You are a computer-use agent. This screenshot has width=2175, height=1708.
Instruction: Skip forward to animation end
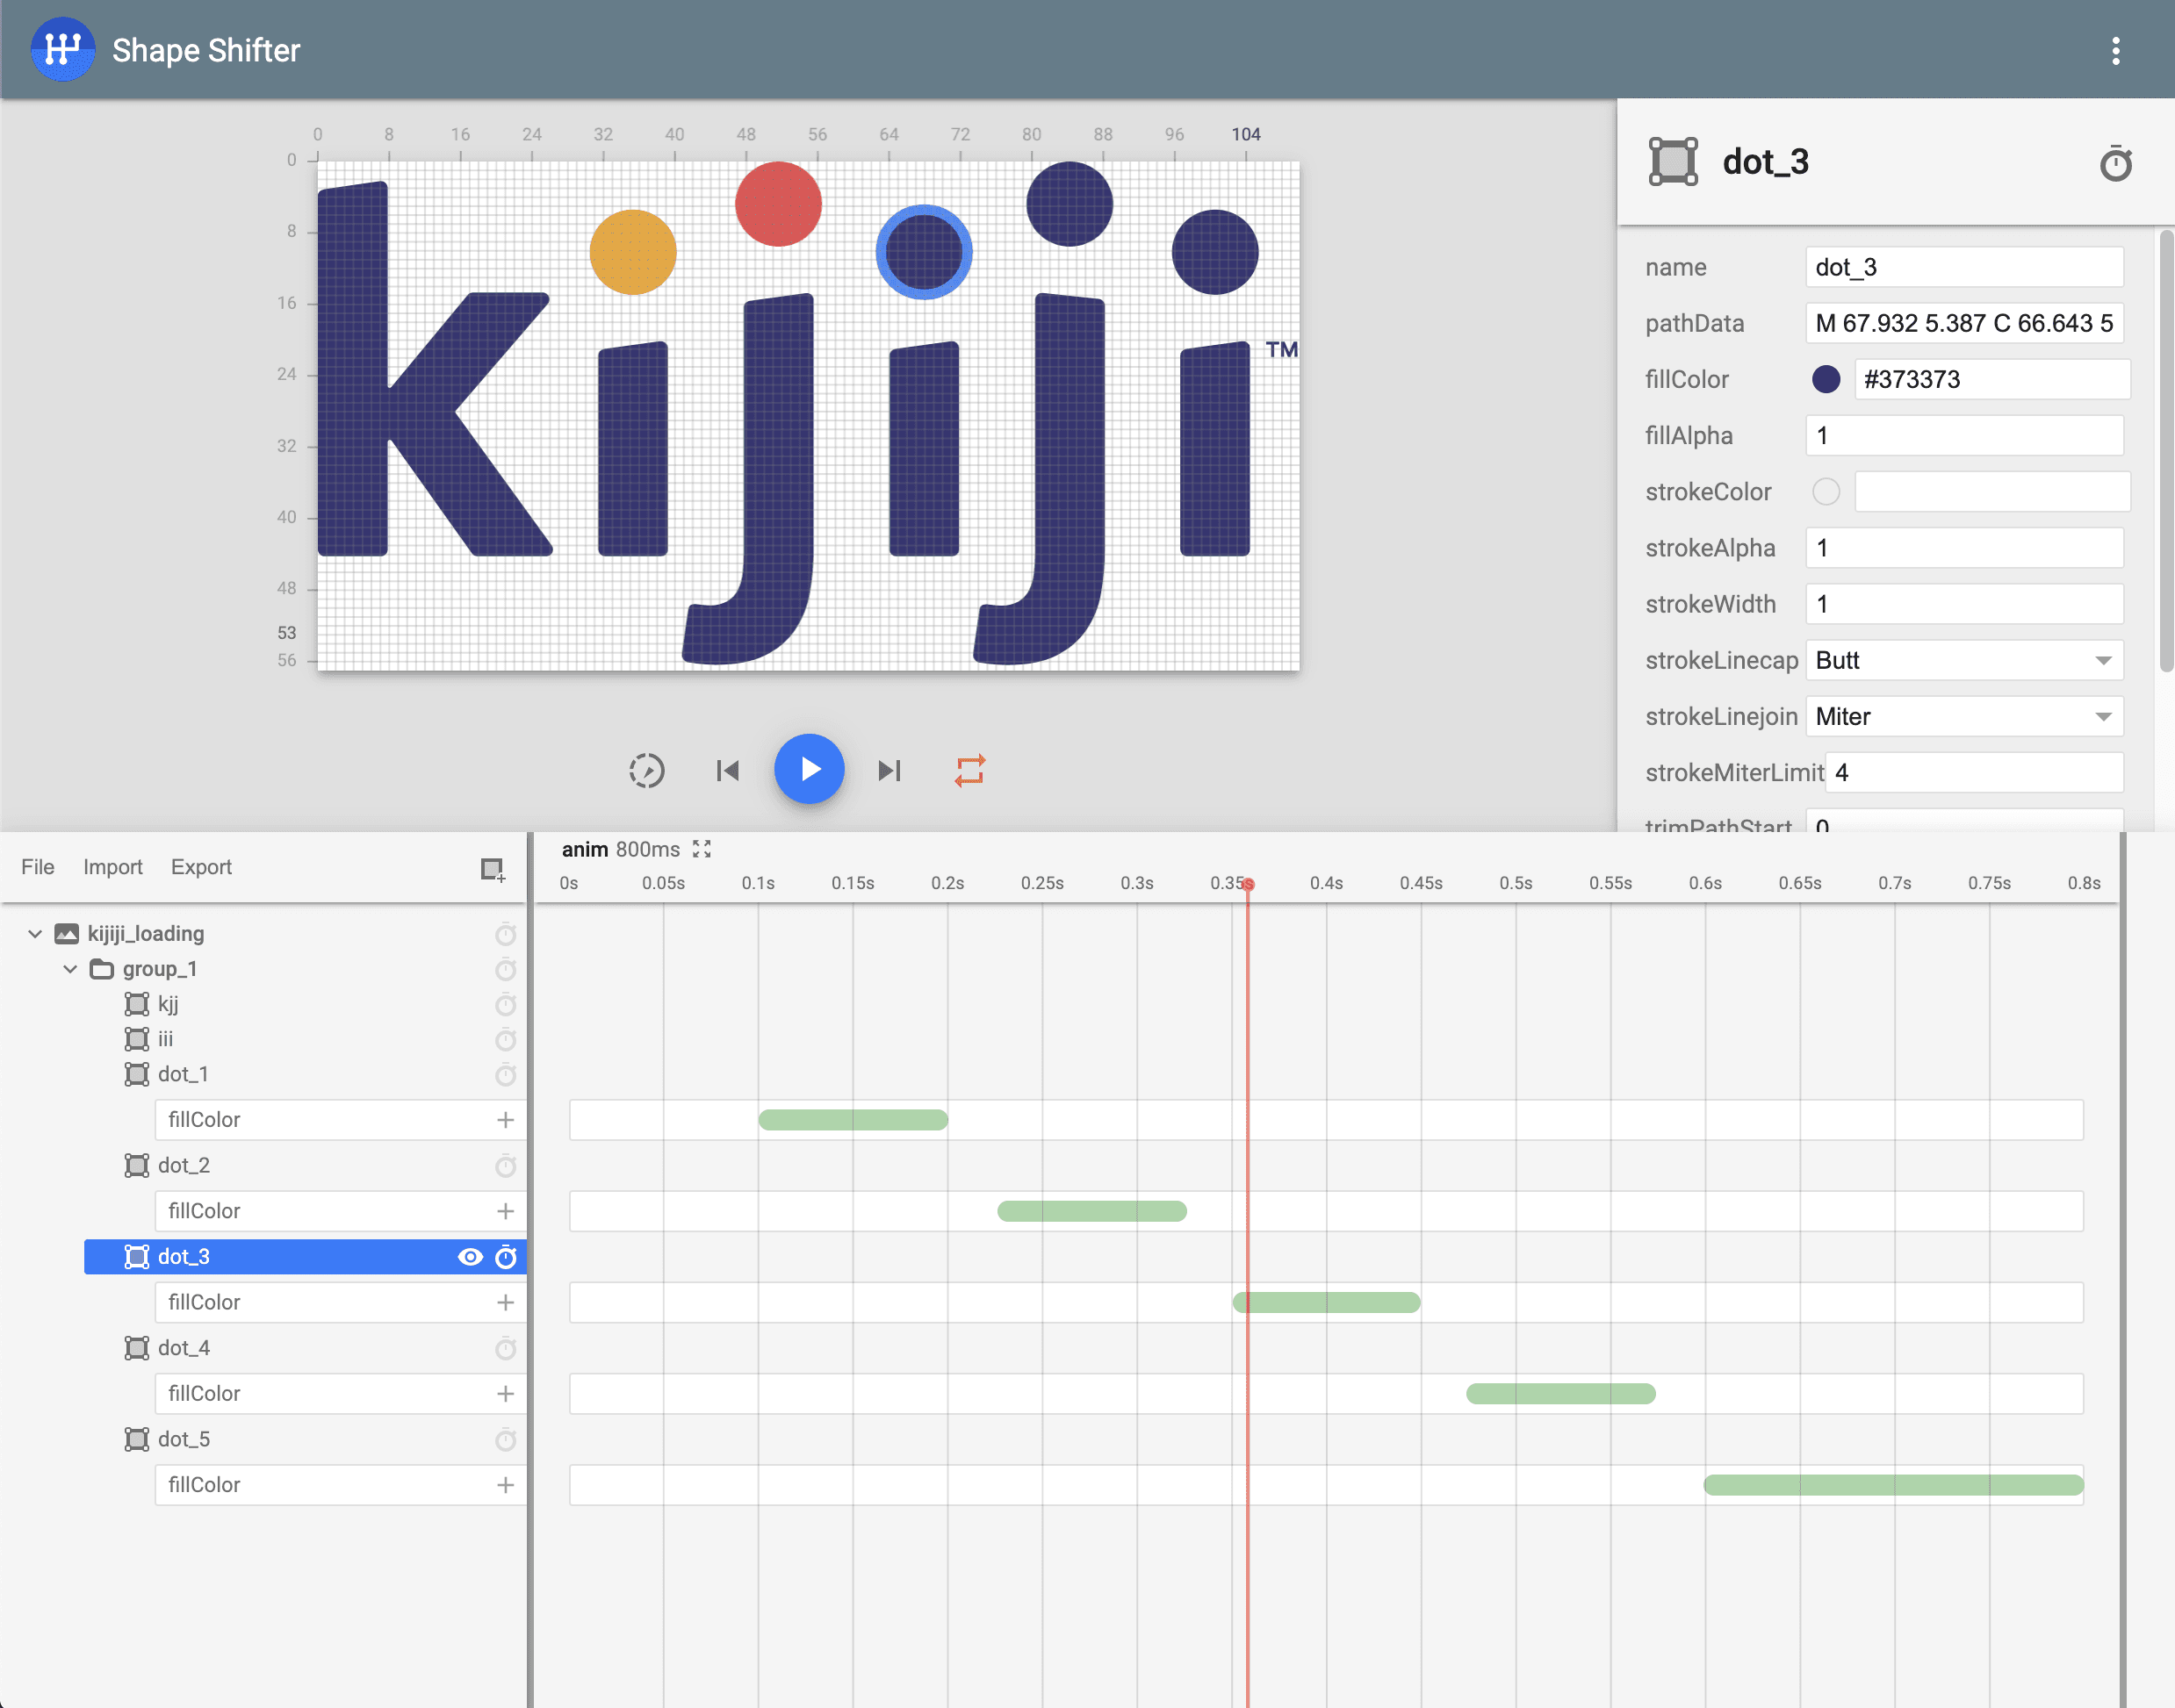click(x=889, y=770)
